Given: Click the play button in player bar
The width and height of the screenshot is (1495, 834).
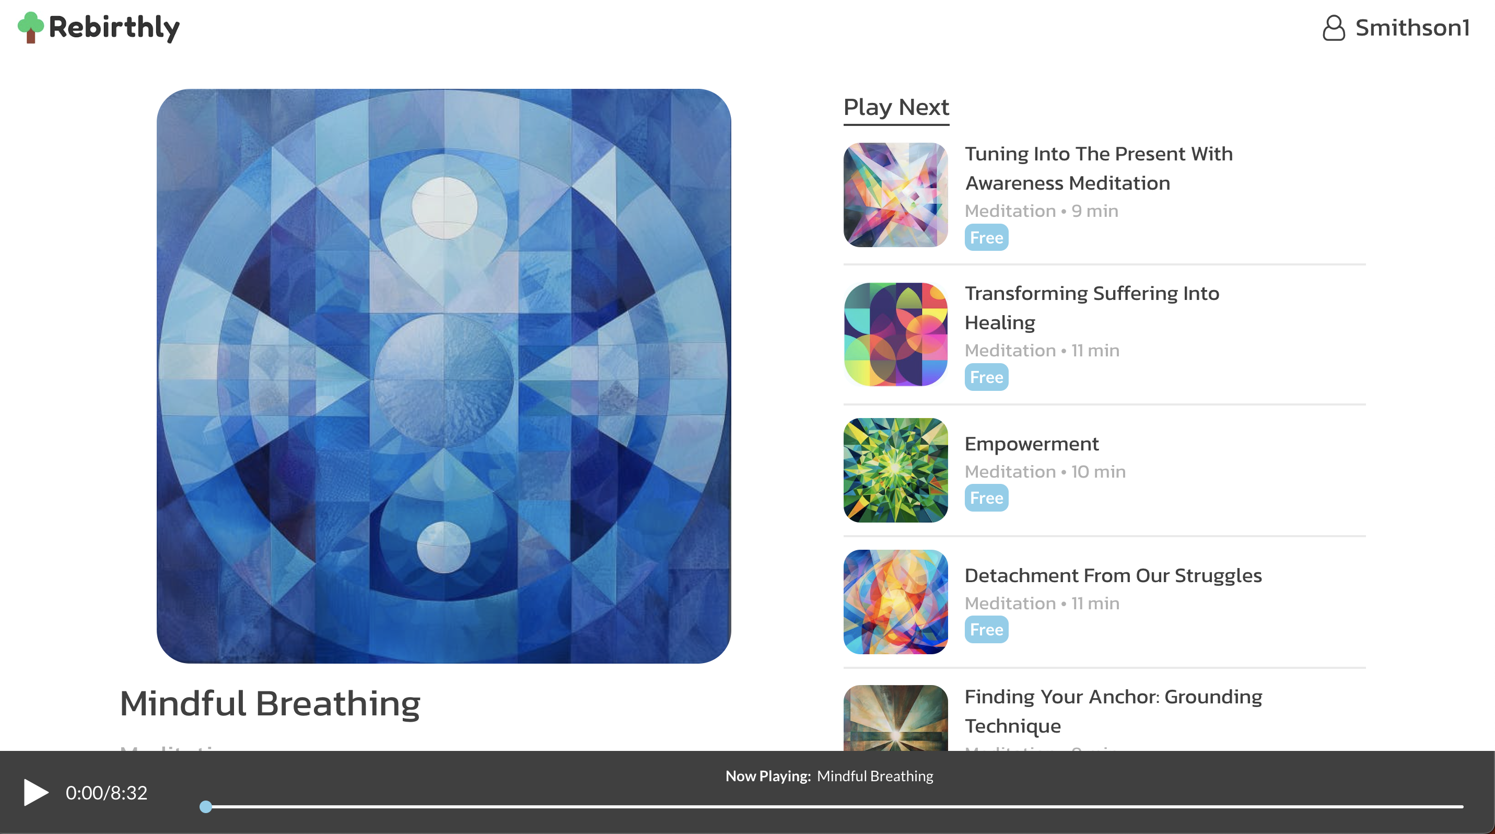Looking at the screenshot, I should point(36,792).
